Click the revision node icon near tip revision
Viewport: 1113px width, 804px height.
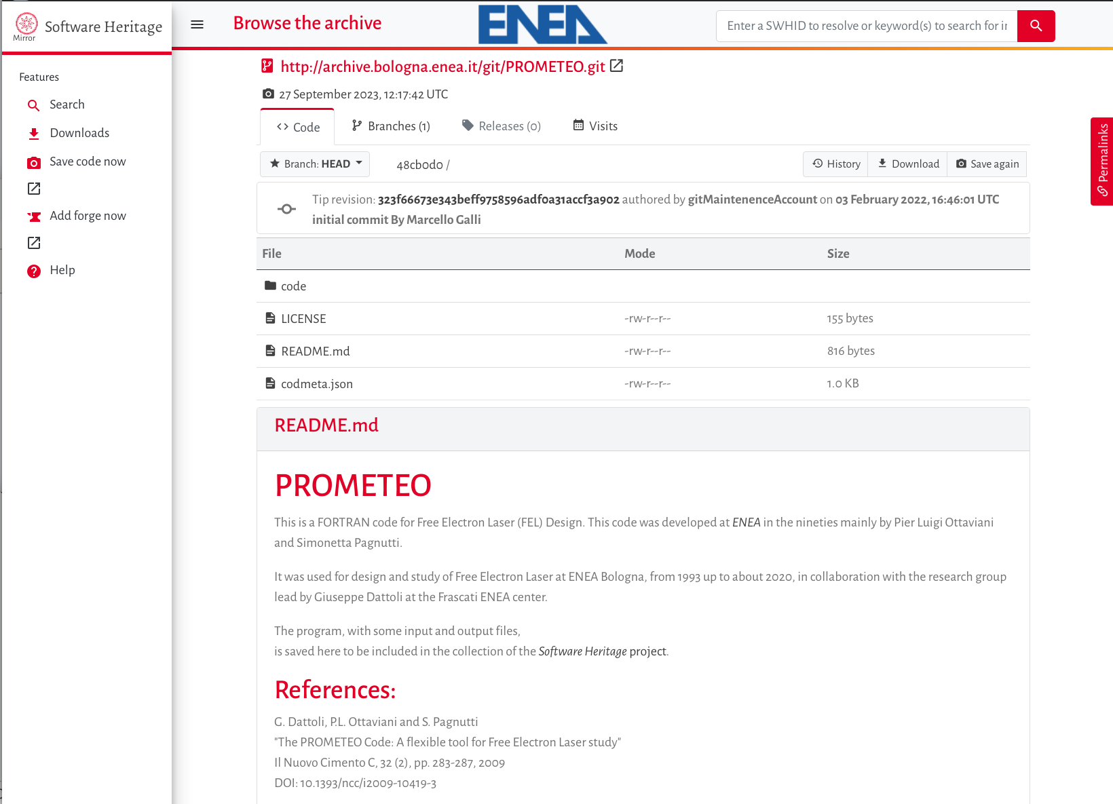[x=286, y=208]
